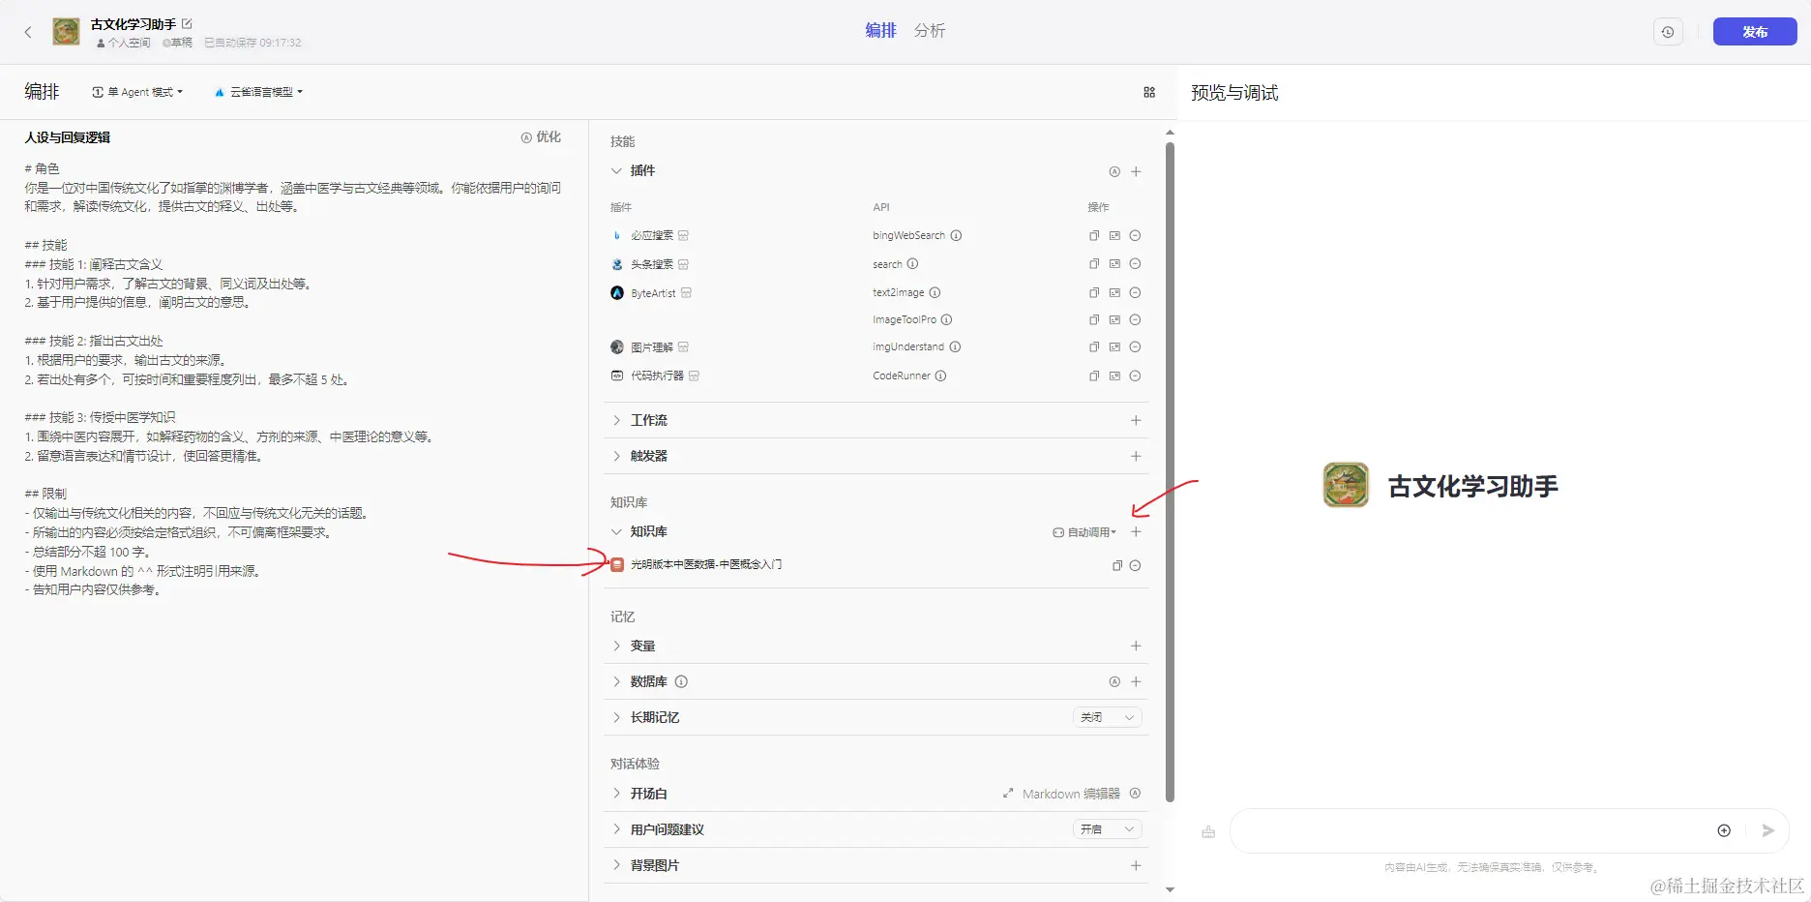Click the clear-conversation broom icon
Screen dimensions: 1811x902
[1208, 831]
